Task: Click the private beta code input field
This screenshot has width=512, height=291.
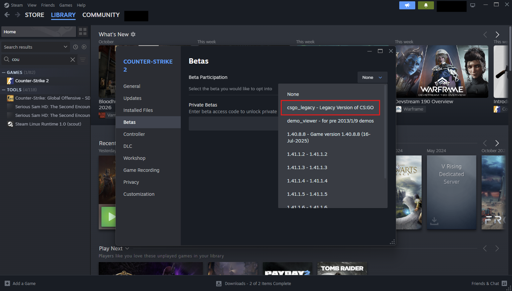Action: 233,124
